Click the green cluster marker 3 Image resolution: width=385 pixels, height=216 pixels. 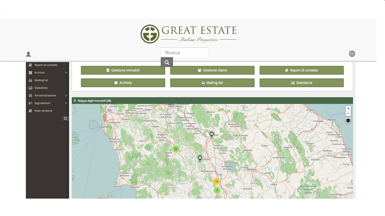pyautogui.click(x=217, y=190)
